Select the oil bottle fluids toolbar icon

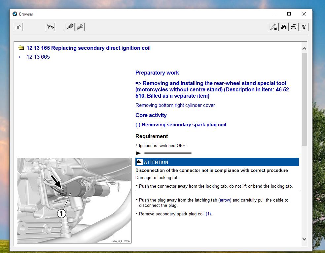click(69, 27)
